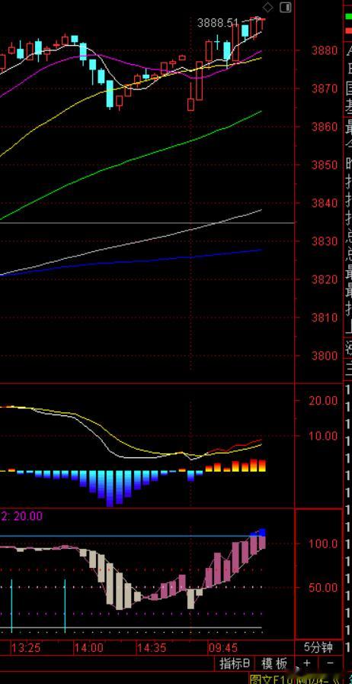Image resolution: width=352 pixels, height=684 pixels.
Task: Click the 3830 price axis label
Action: point(325,241)
